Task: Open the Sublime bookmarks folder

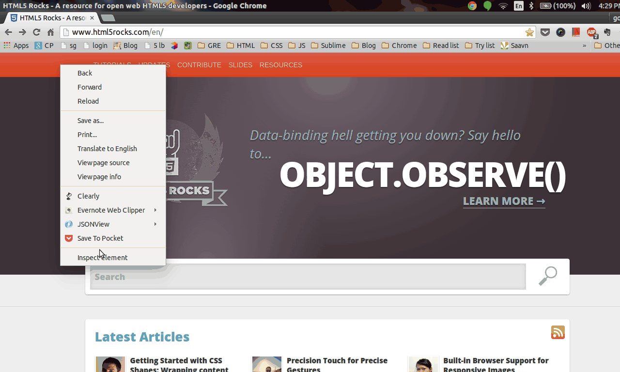Action: coord(328,46)
